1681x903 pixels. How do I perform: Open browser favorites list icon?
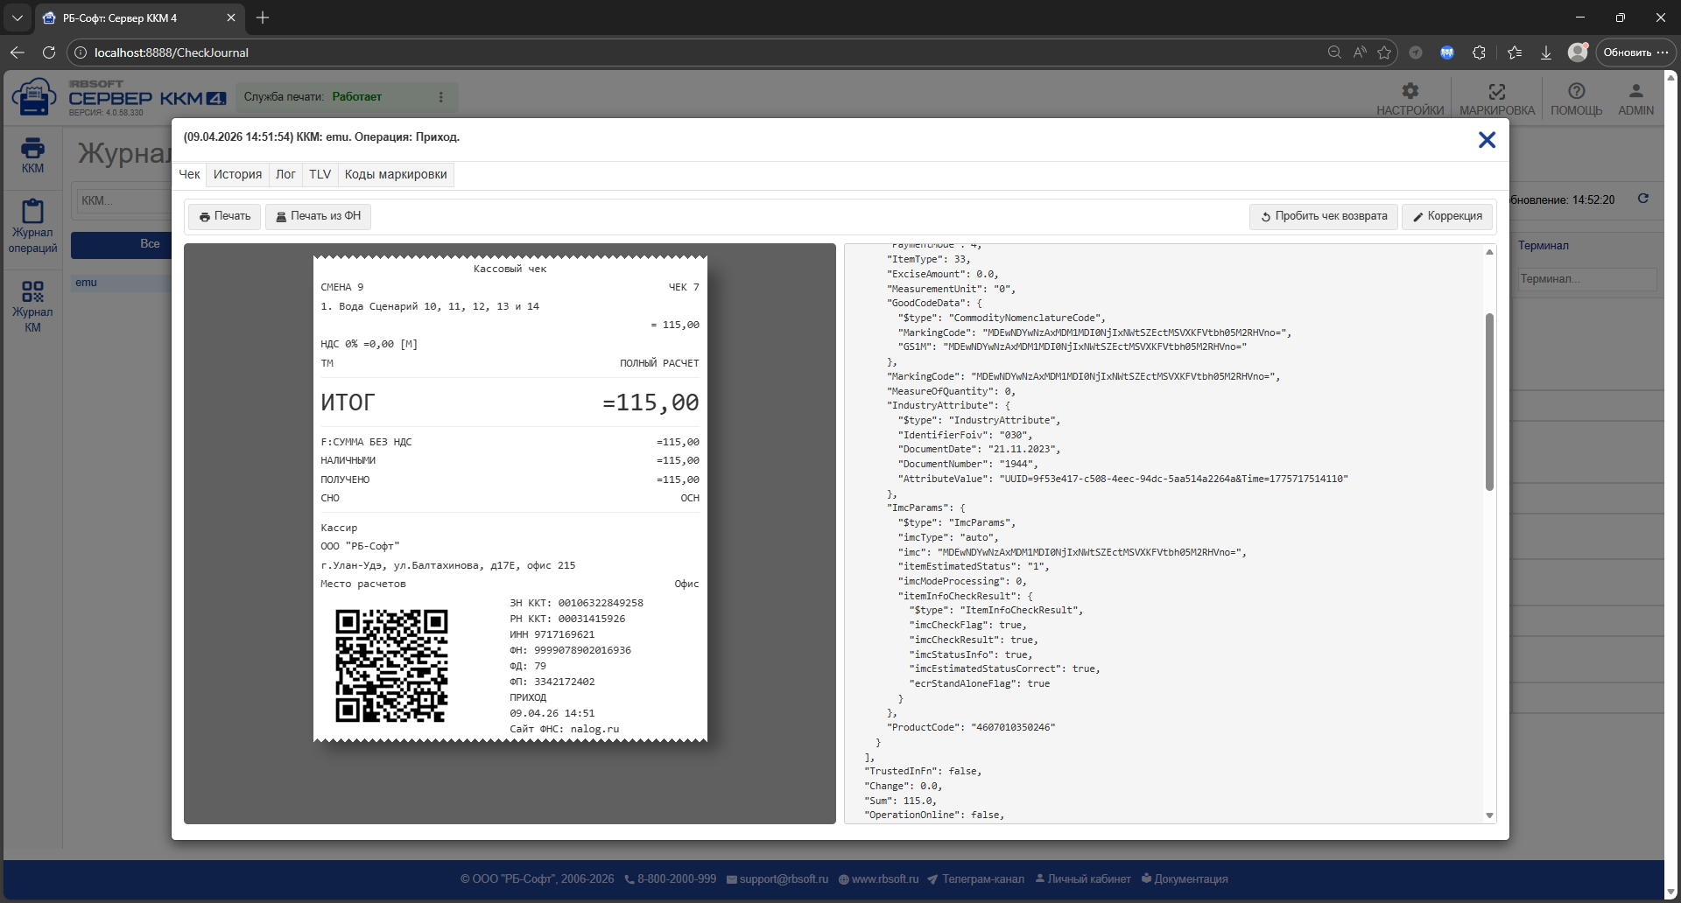coord(1515,52)
